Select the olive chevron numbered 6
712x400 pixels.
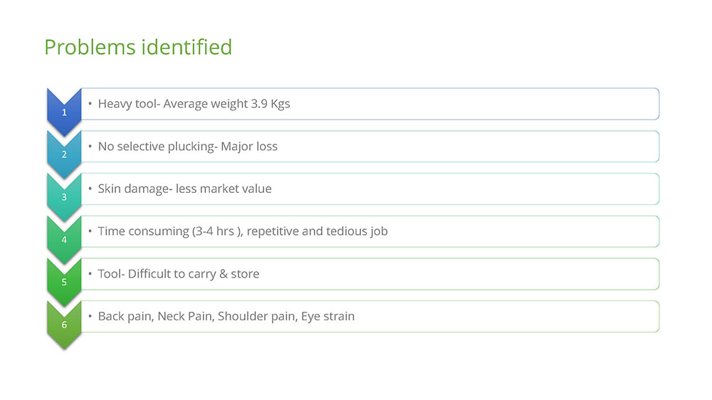[x=64, y=324]
